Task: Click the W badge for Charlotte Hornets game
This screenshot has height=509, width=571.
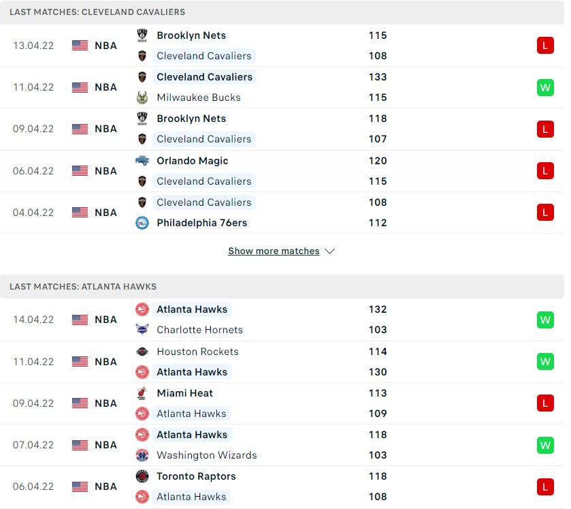Action: point(545,320)
